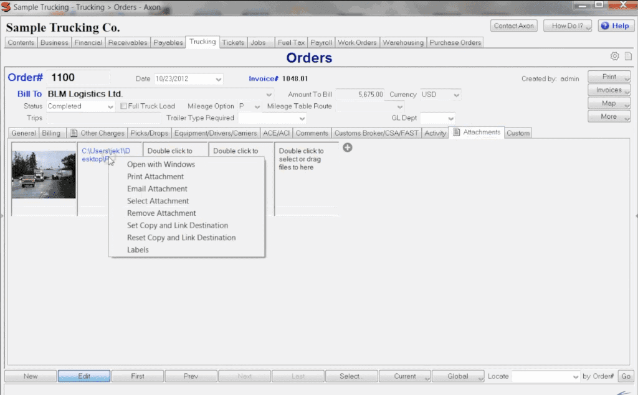Screen dimensions: 638x395
Task: Click the plus icon to add attachment
Action: point(348,147)
